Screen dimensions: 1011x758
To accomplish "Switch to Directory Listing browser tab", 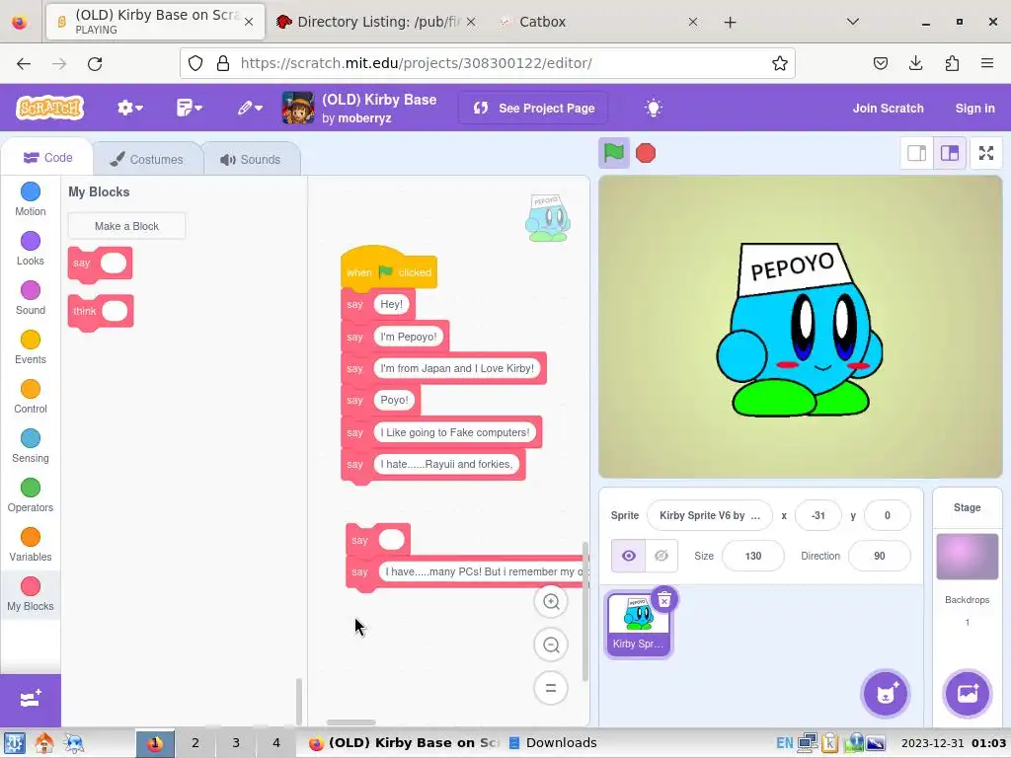I will pos(377,22).
